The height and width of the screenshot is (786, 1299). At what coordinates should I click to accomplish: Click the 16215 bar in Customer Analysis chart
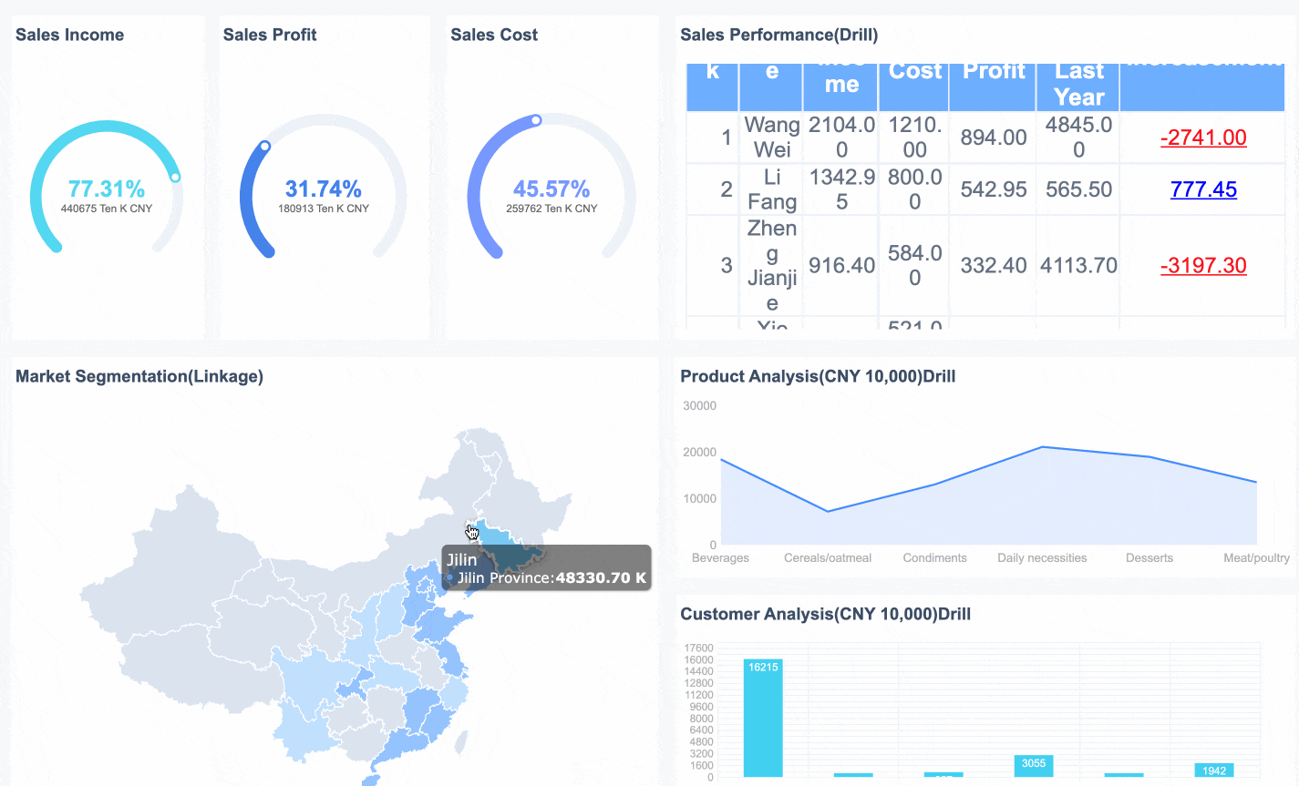pyautogui.click(x=762, y=720)
